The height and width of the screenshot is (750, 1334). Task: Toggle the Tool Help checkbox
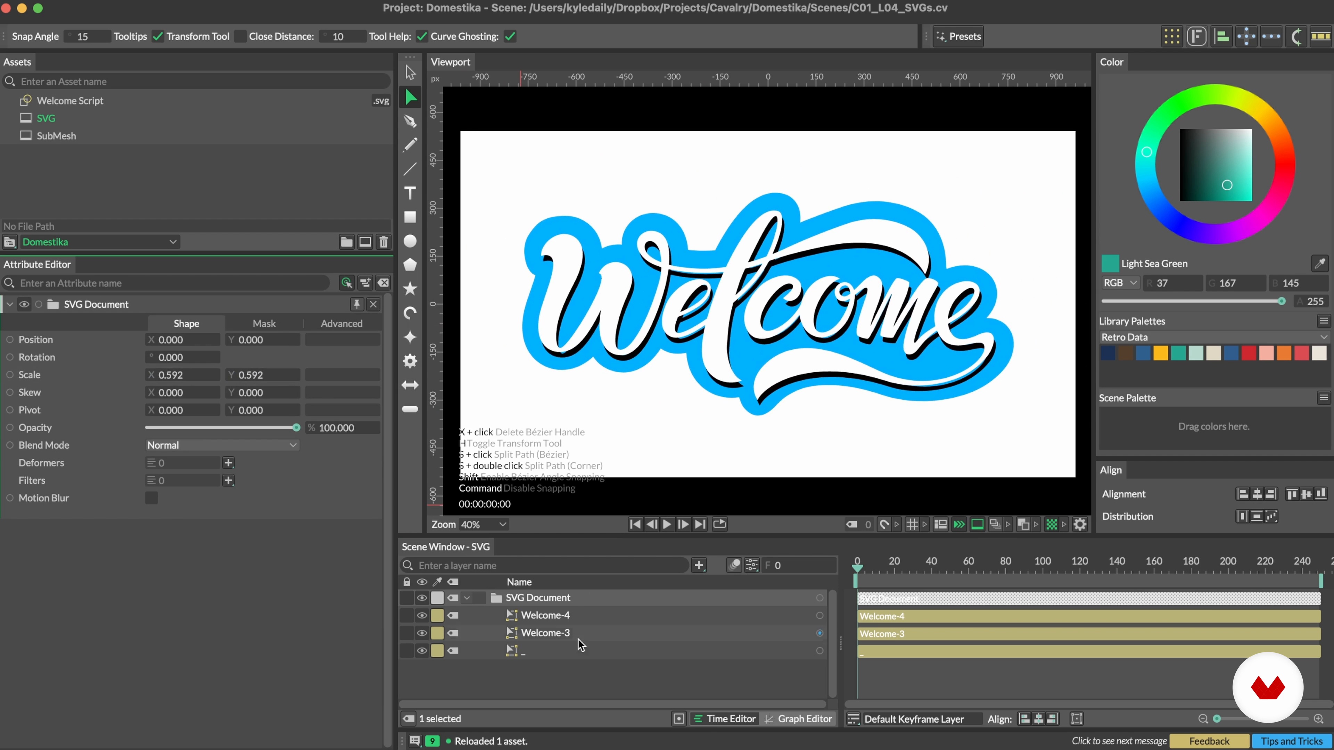pos(421,36)
